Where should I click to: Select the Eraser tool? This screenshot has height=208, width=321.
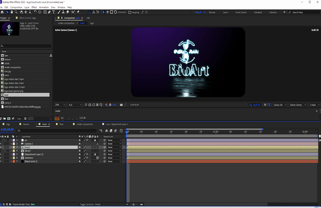pyautogui.click(x=67, y=12)
